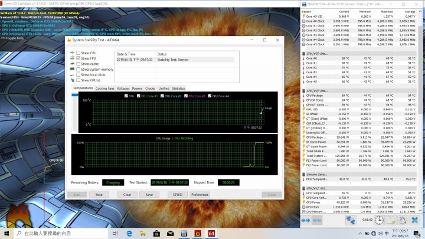Open the HWiNFO sensor settings gear icon
Screen dimensions: 425x239
point(403,220)
